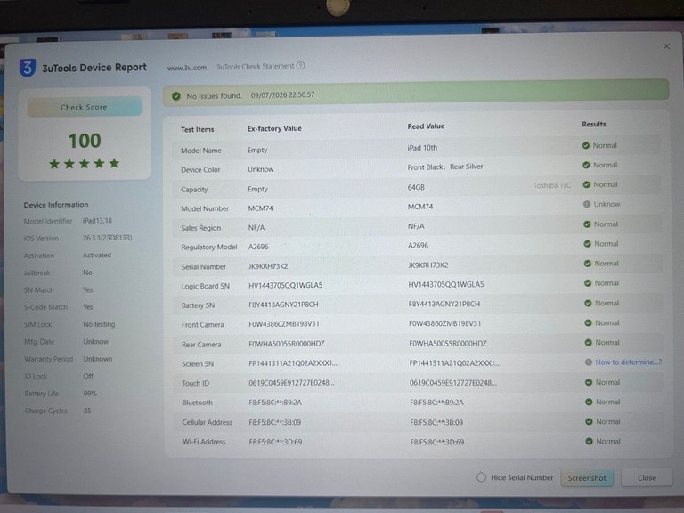Click the Normal status icon for Regulatory Model

[x=587, y=244]
